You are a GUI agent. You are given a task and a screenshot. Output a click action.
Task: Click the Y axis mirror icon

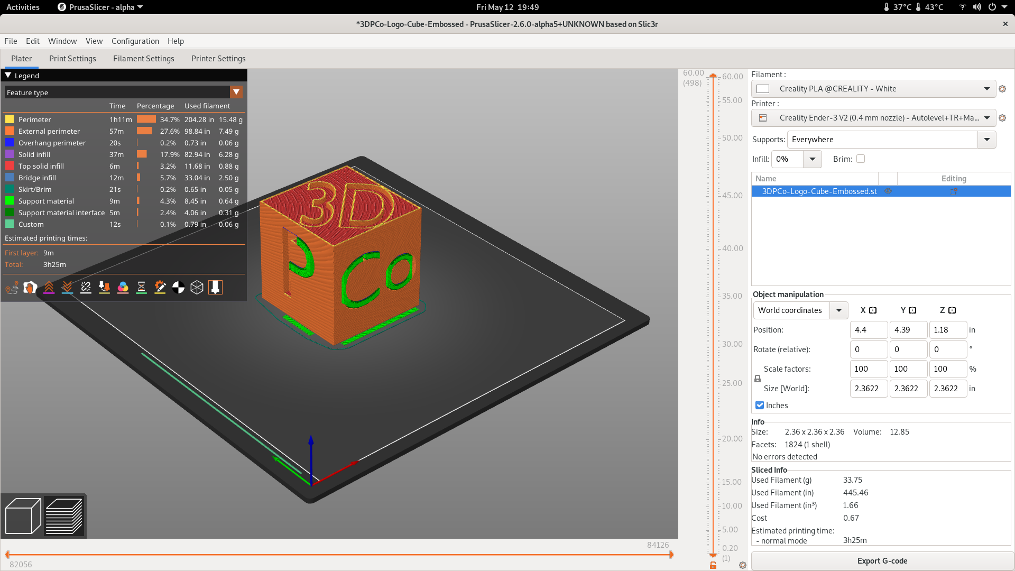pyautogui.click(x=912, y=311)
